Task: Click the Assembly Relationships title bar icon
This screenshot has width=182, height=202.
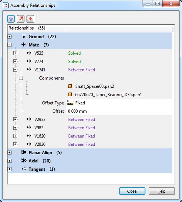Action: pyautogui.click(x=6, y=5)
